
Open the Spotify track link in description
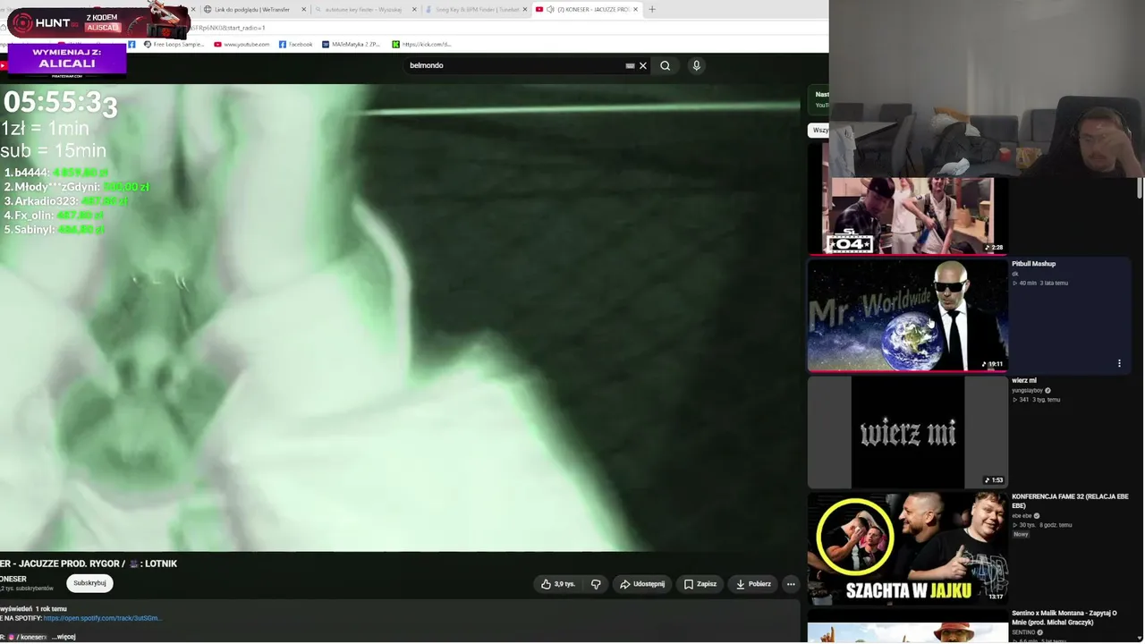tap(103, 618)
